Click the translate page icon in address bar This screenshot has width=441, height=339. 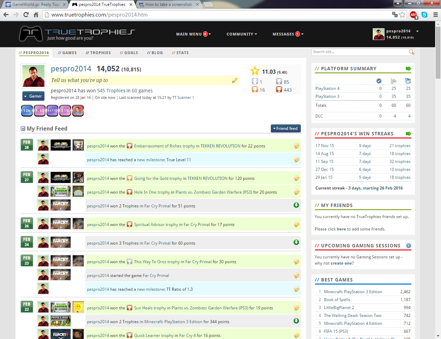(x=395, y=14)
